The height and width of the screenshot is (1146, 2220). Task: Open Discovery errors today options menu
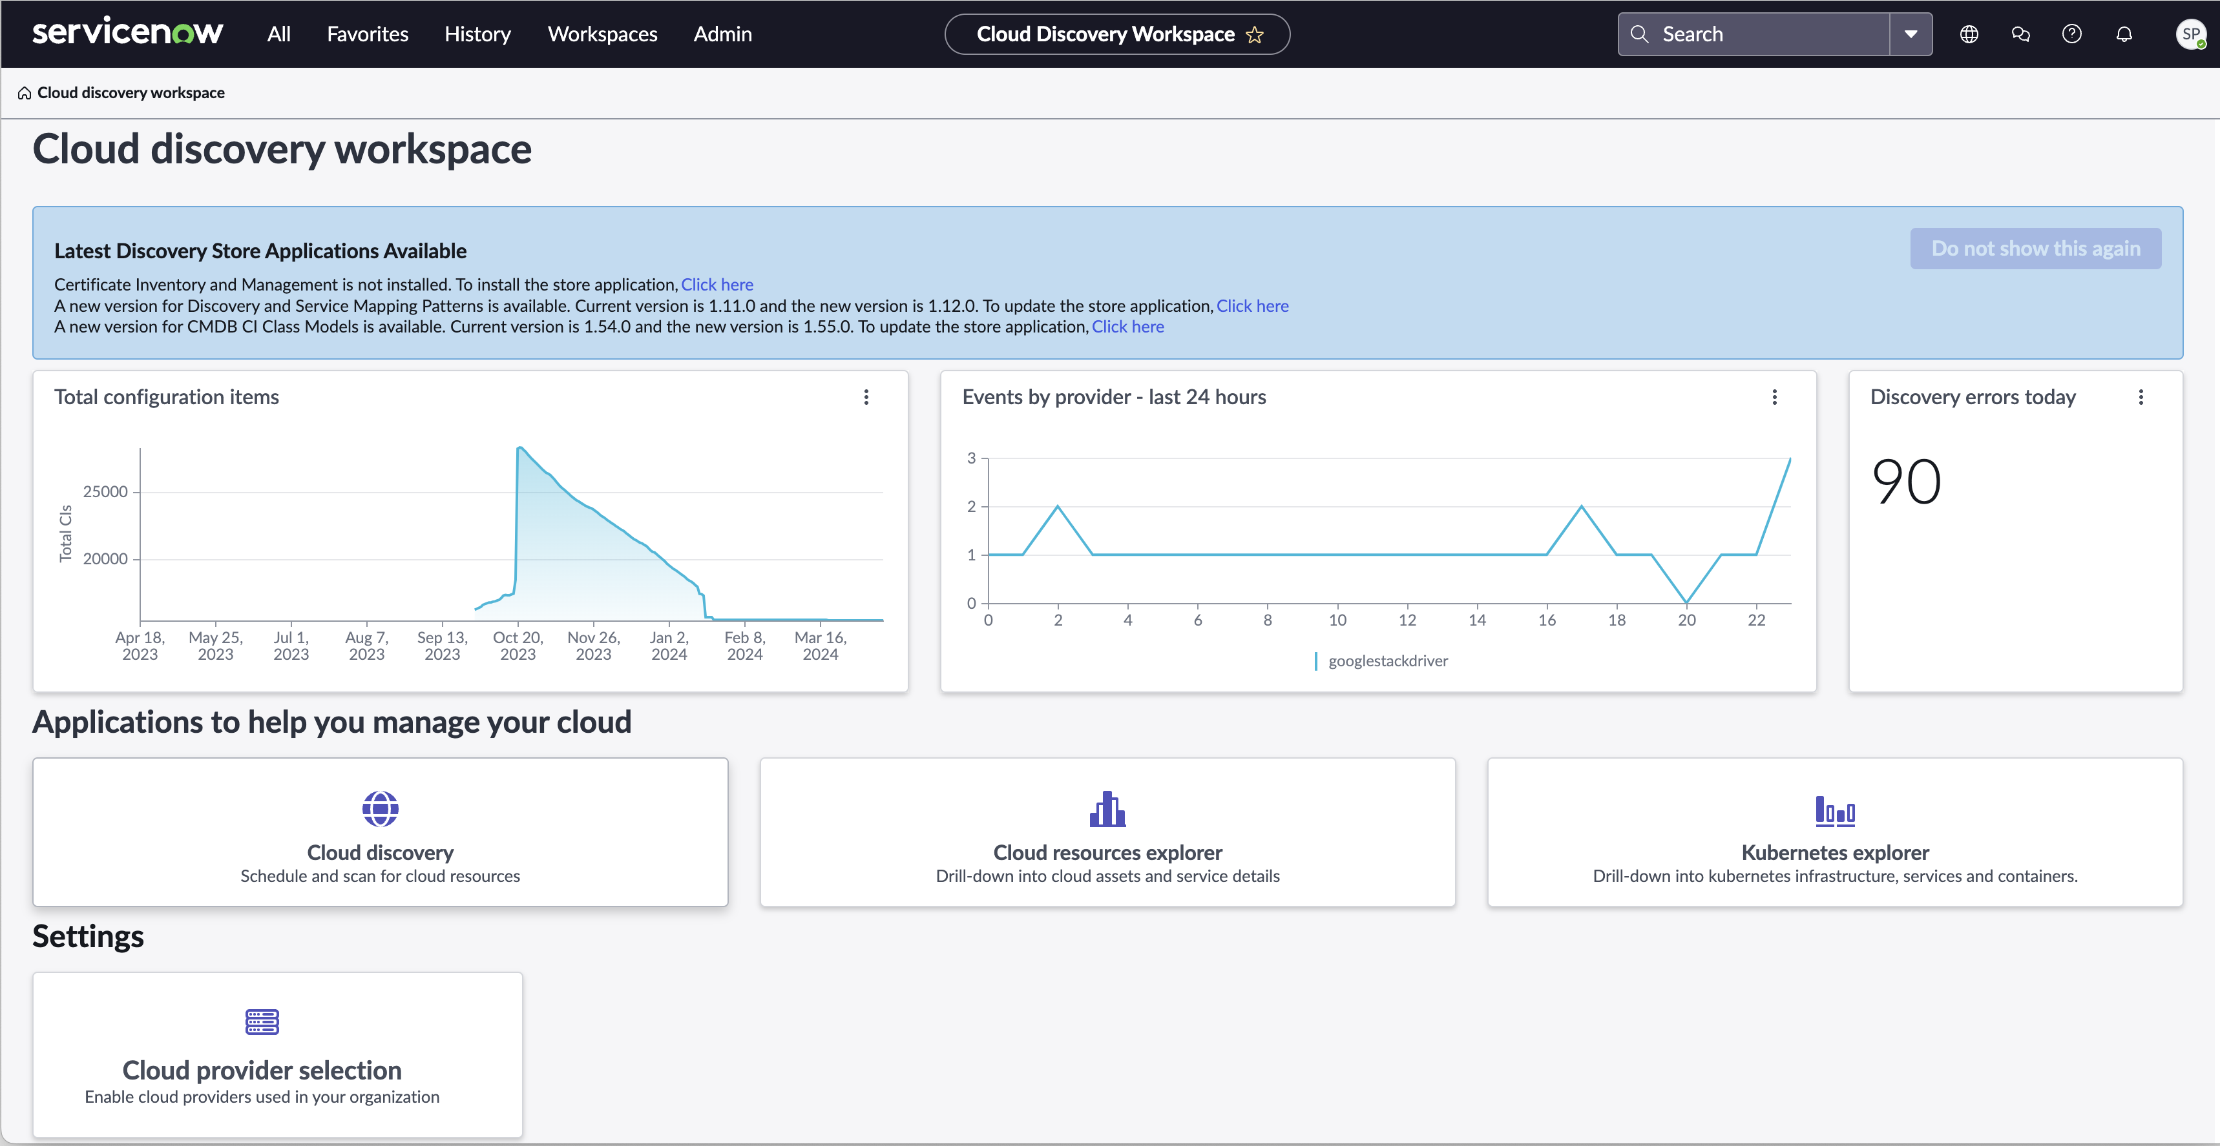pos(2141,397)
